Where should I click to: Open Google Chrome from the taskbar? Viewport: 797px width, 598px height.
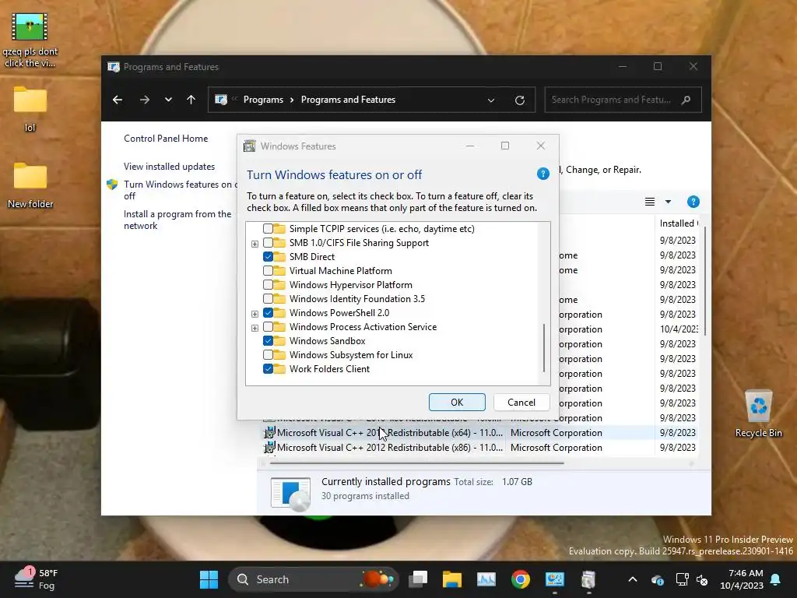coord(521,579)
